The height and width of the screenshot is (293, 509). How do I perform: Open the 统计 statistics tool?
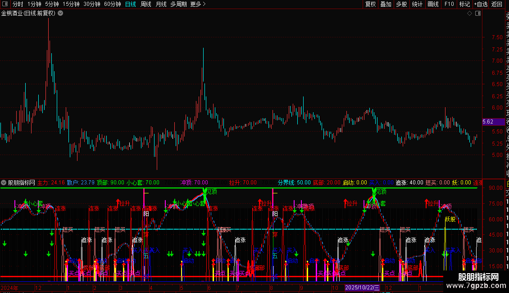[x=417, y=4]
